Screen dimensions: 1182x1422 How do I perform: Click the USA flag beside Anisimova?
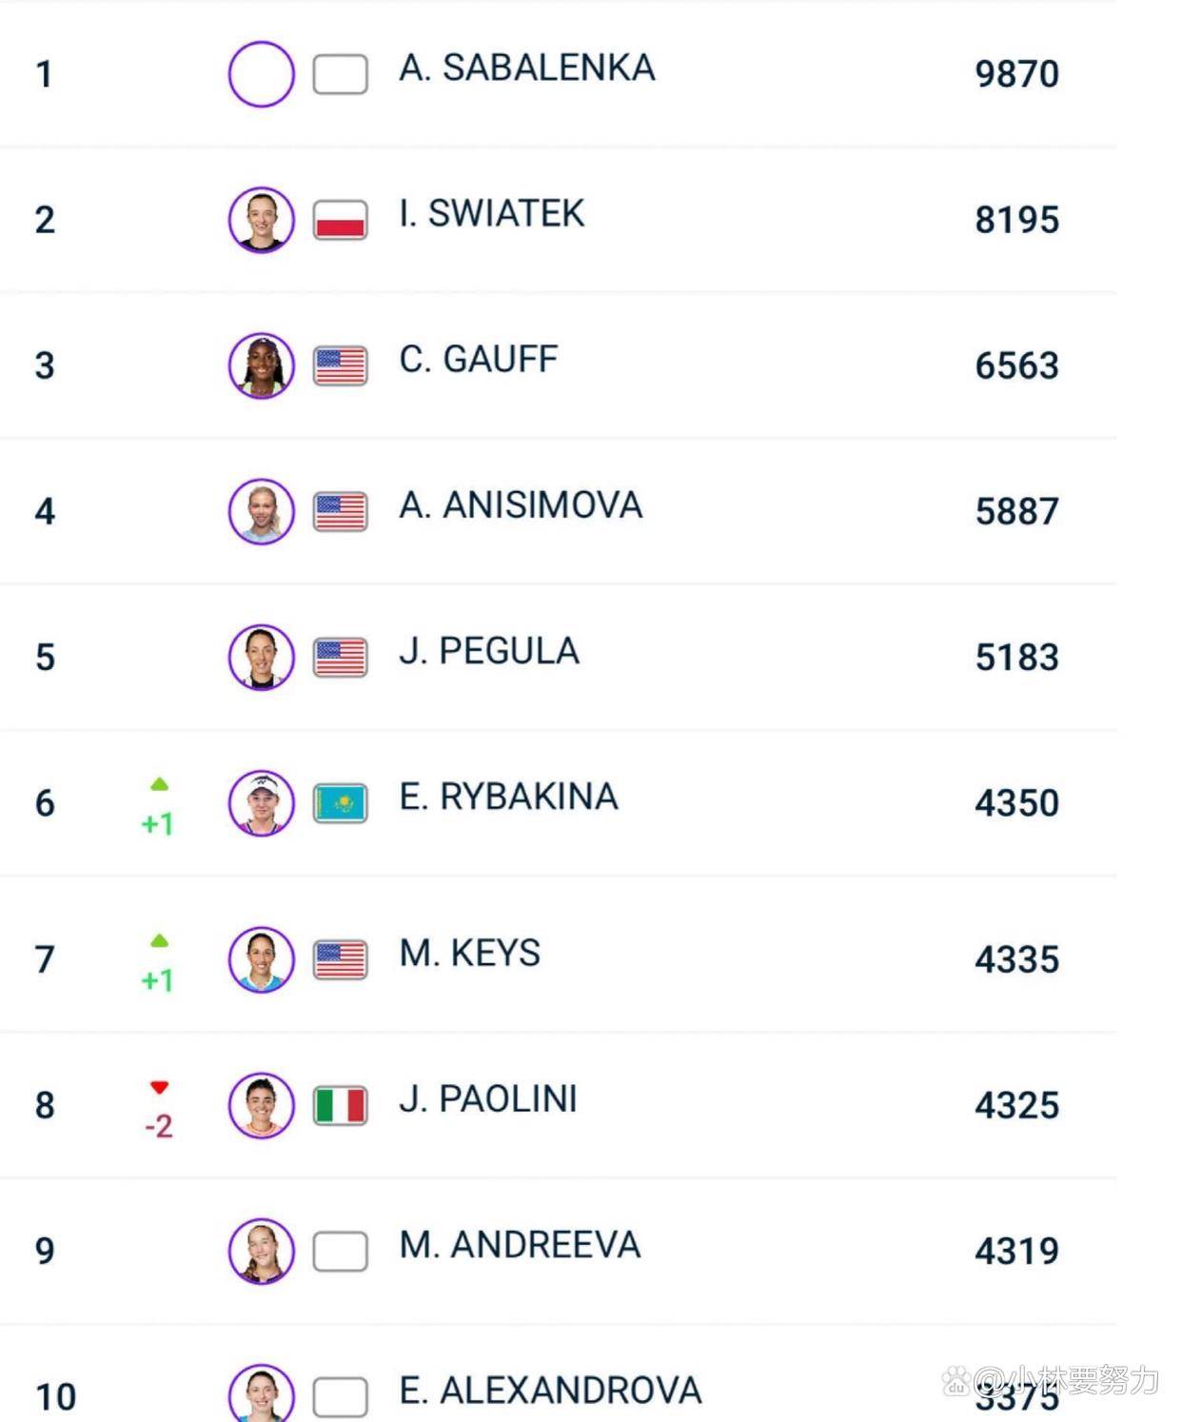[x=341, y=512]
